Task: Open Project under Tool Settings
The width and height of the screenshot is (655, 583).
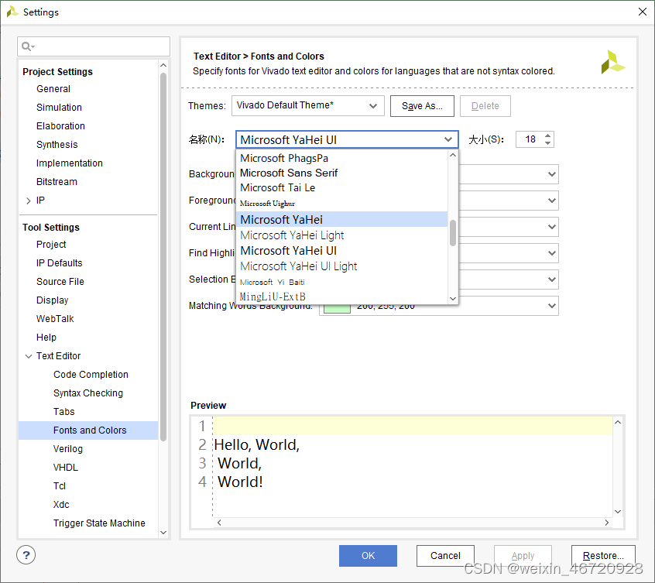Action: click(x=51, y=245)
